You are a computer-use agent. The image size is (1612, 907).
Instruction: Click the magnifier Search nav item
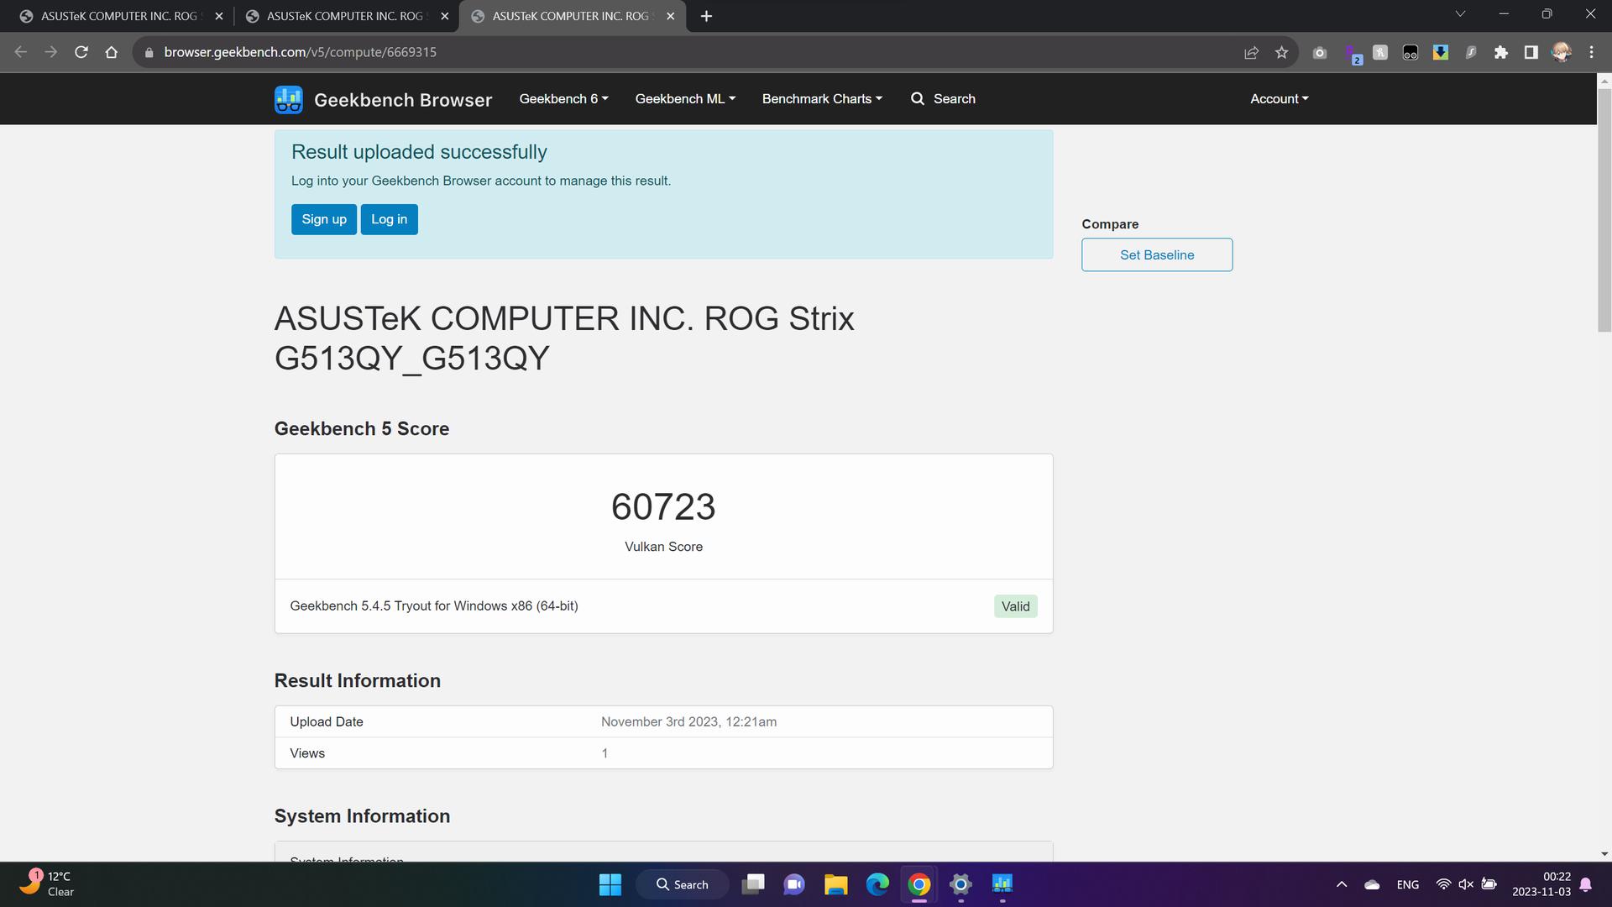[943, 99]
